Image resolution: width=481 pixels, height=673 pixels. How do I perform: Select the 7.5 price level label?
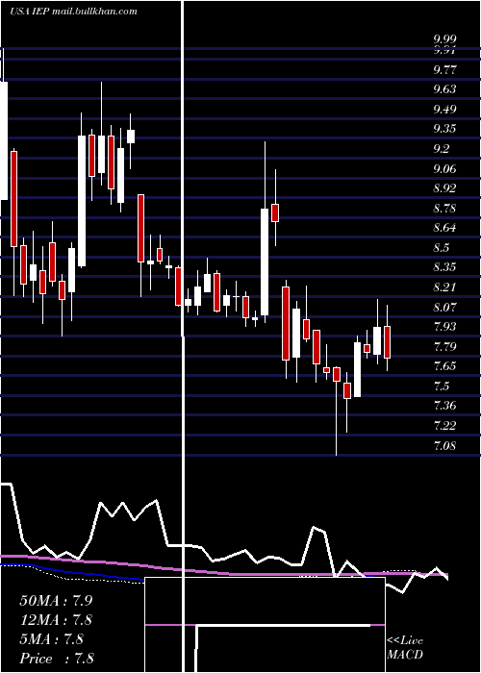click(x=442, y=386)
